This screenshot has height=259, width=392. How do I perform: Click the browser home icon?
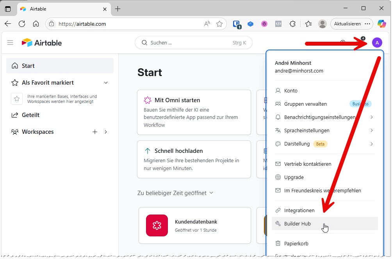tap(36, 24)
